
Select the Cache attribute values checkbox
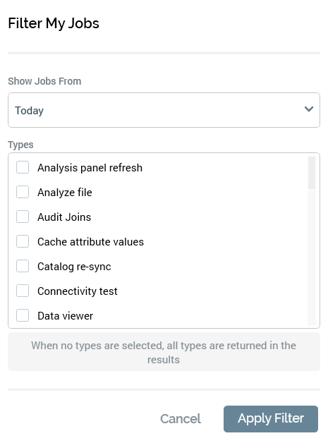(23, 241)
